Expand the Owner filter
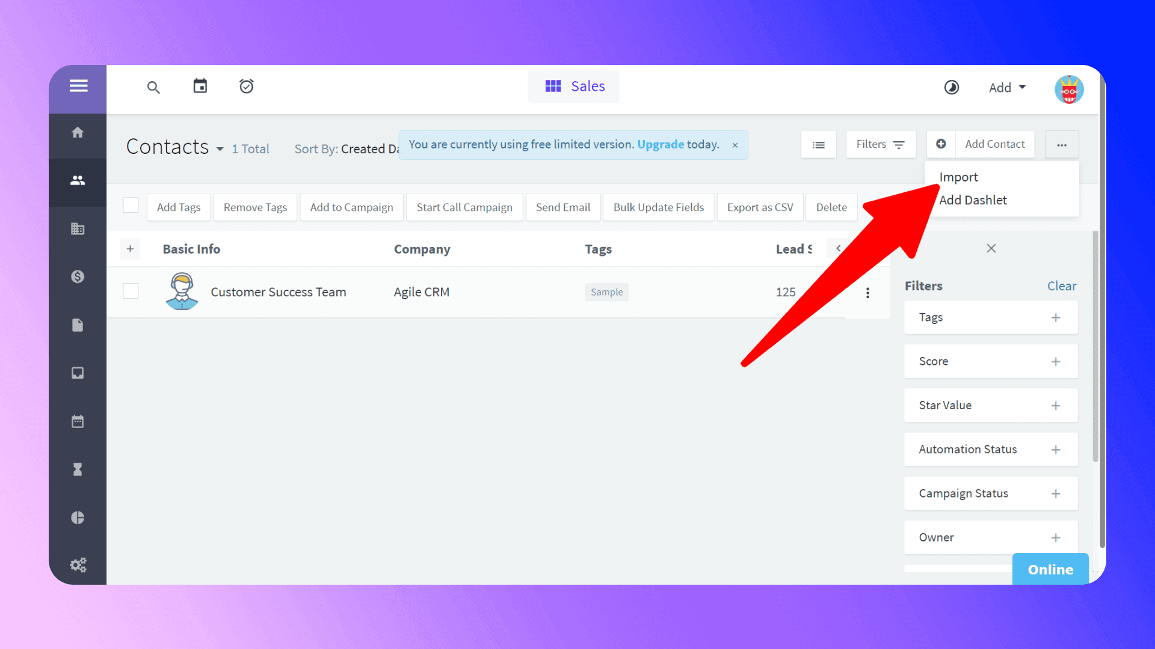The height and width of the screenshot is (649, 1155). click(x=991, y=537)
